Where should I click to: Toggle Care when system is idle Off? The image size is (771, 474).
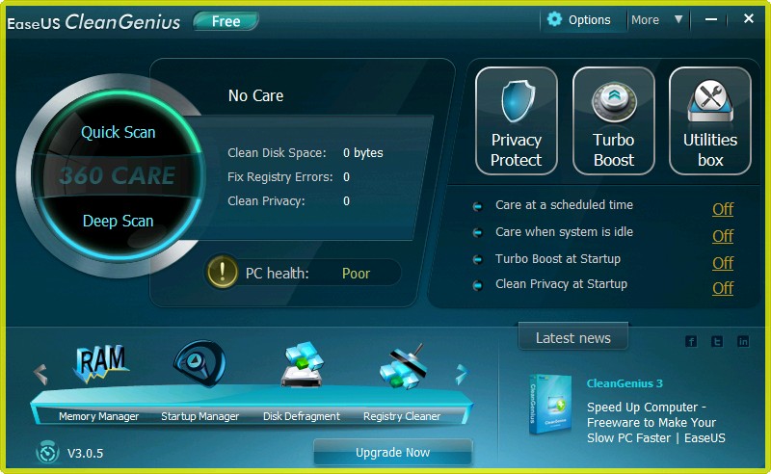click(723, 236)
